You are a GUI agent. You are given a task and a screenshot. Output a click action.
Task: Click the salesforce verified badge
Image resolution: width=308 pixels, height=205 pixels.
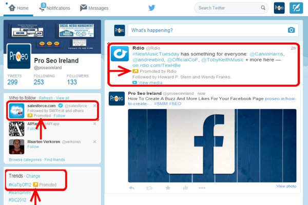click(61, 106)
